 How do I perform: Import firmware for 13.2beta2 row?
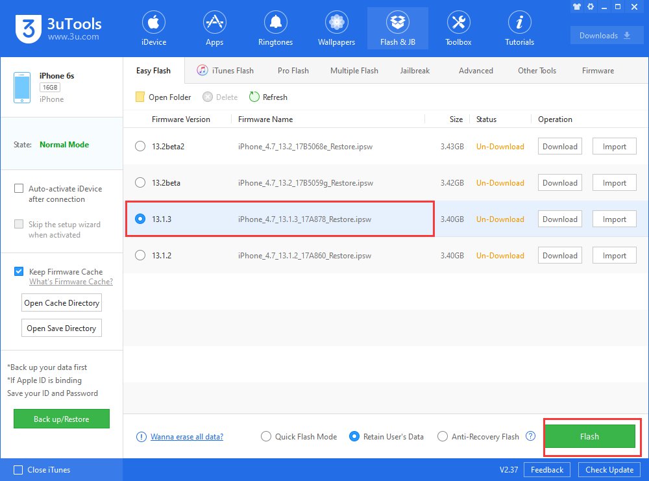tap(614, 146)
